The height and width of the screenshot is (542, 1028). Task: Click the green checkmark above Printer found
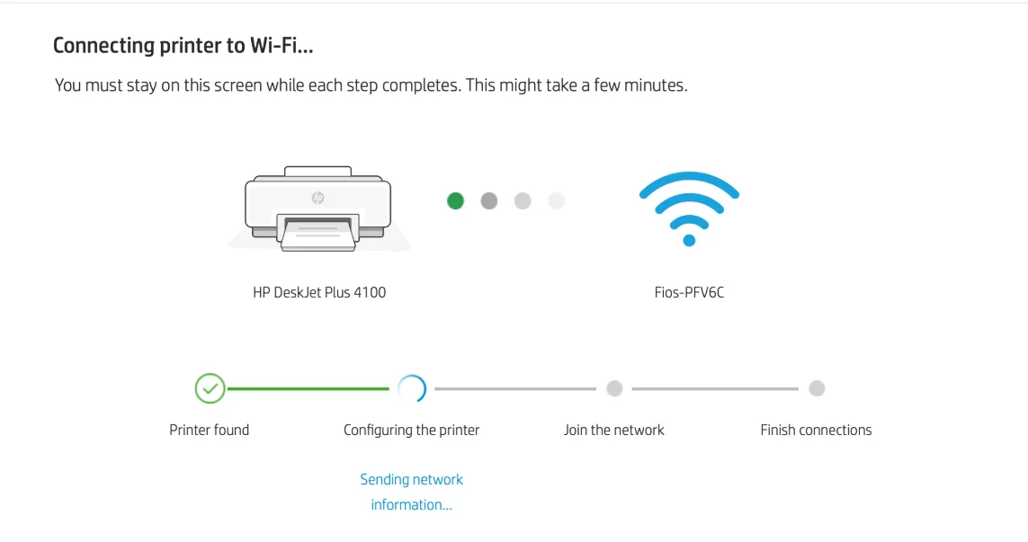(x=210, y=388)
